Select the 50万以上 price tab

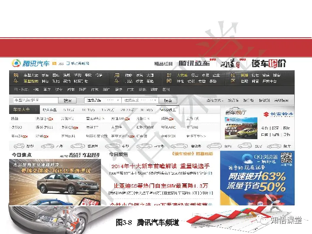[x=168, y=110]
